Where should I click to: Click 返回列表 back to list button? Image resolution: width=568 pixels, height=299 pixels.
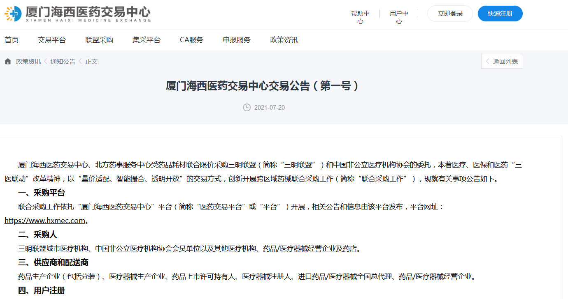click(502, 61)
